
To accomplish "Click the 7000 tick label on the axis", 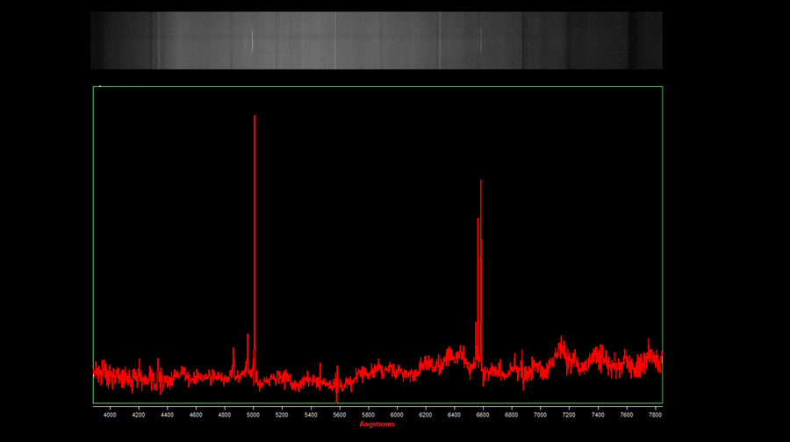I will tap(540, 414).
